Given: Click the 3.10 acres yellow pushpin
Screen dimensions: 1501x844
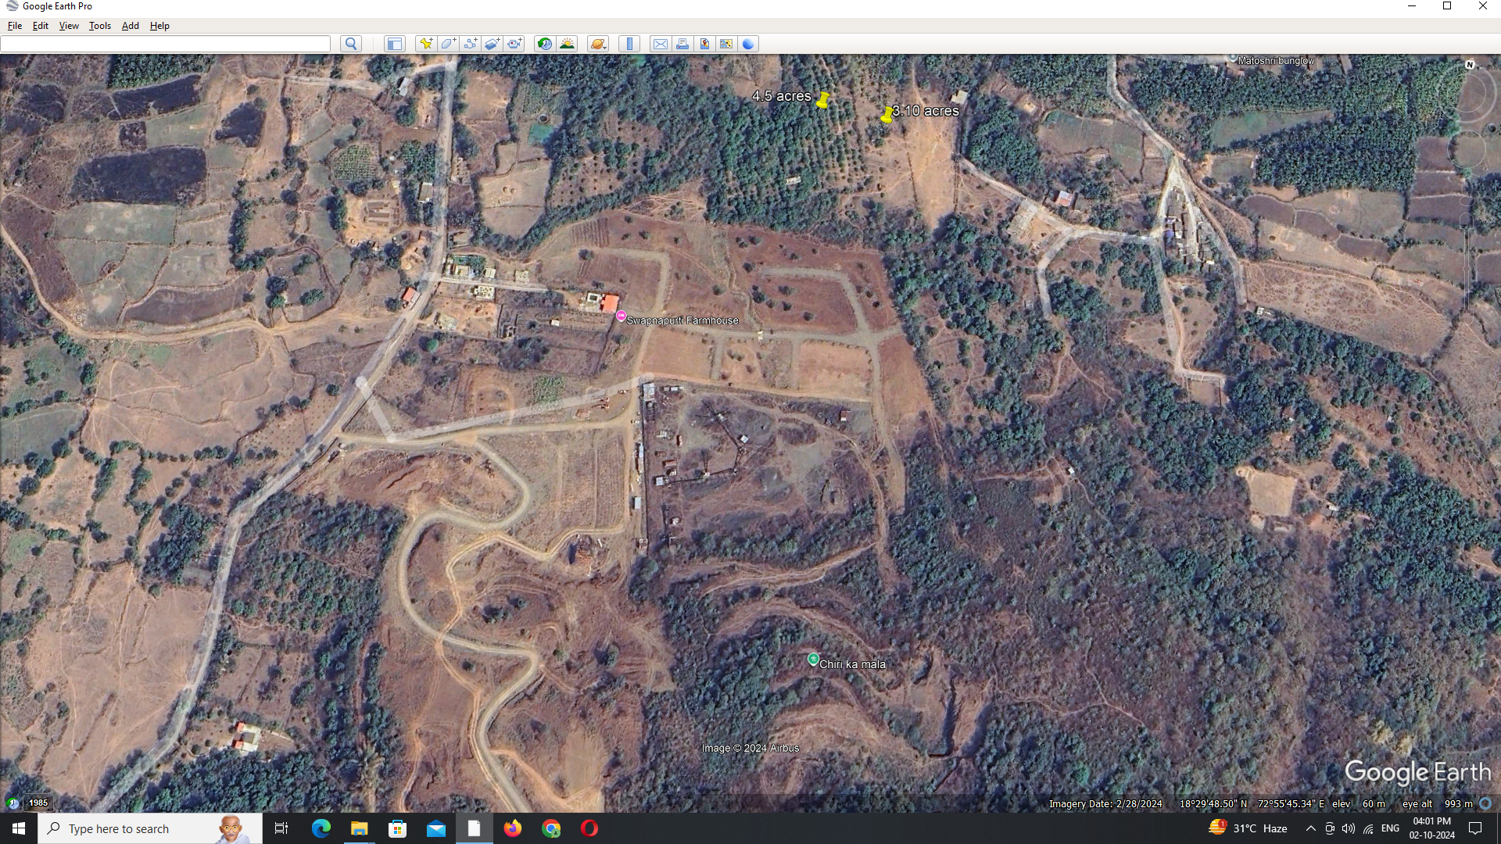Looking at the screenshot, I should (x=887, y=116).
